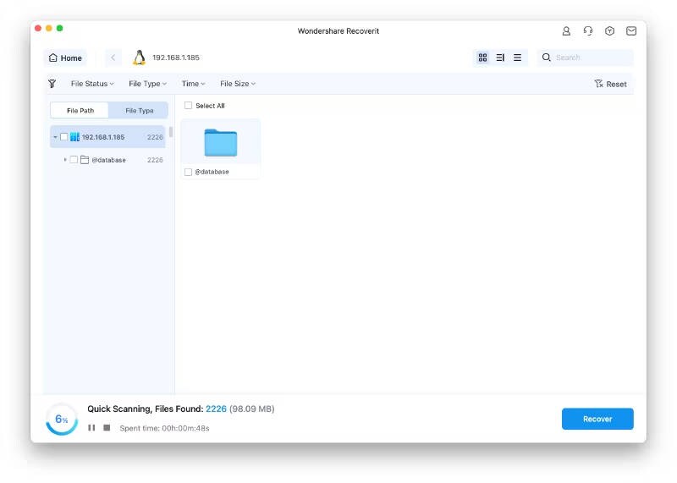Open the File Size filter dropdown

click(238, 84)
